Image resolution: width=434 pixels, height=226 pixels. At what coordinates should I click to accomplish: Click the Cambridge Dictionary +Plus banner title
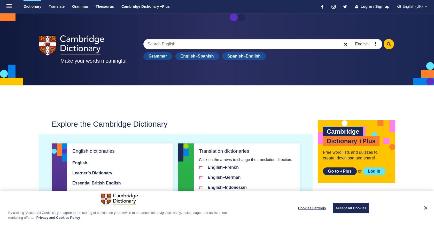pyautogui.click(x=351, y=136)
